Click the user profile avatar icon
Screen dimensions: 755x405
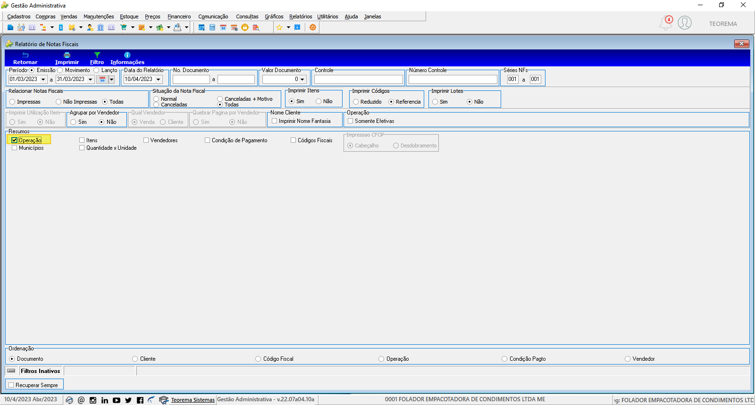685,23
